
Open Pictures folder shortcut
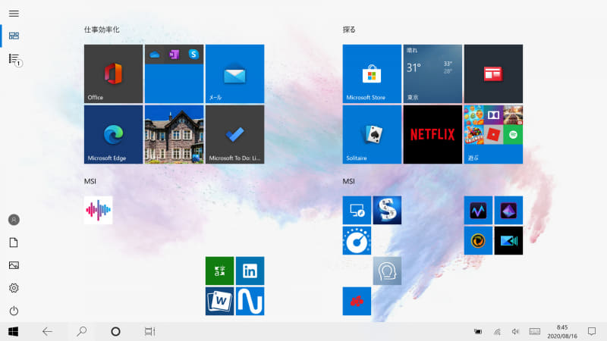coord(14,265)
